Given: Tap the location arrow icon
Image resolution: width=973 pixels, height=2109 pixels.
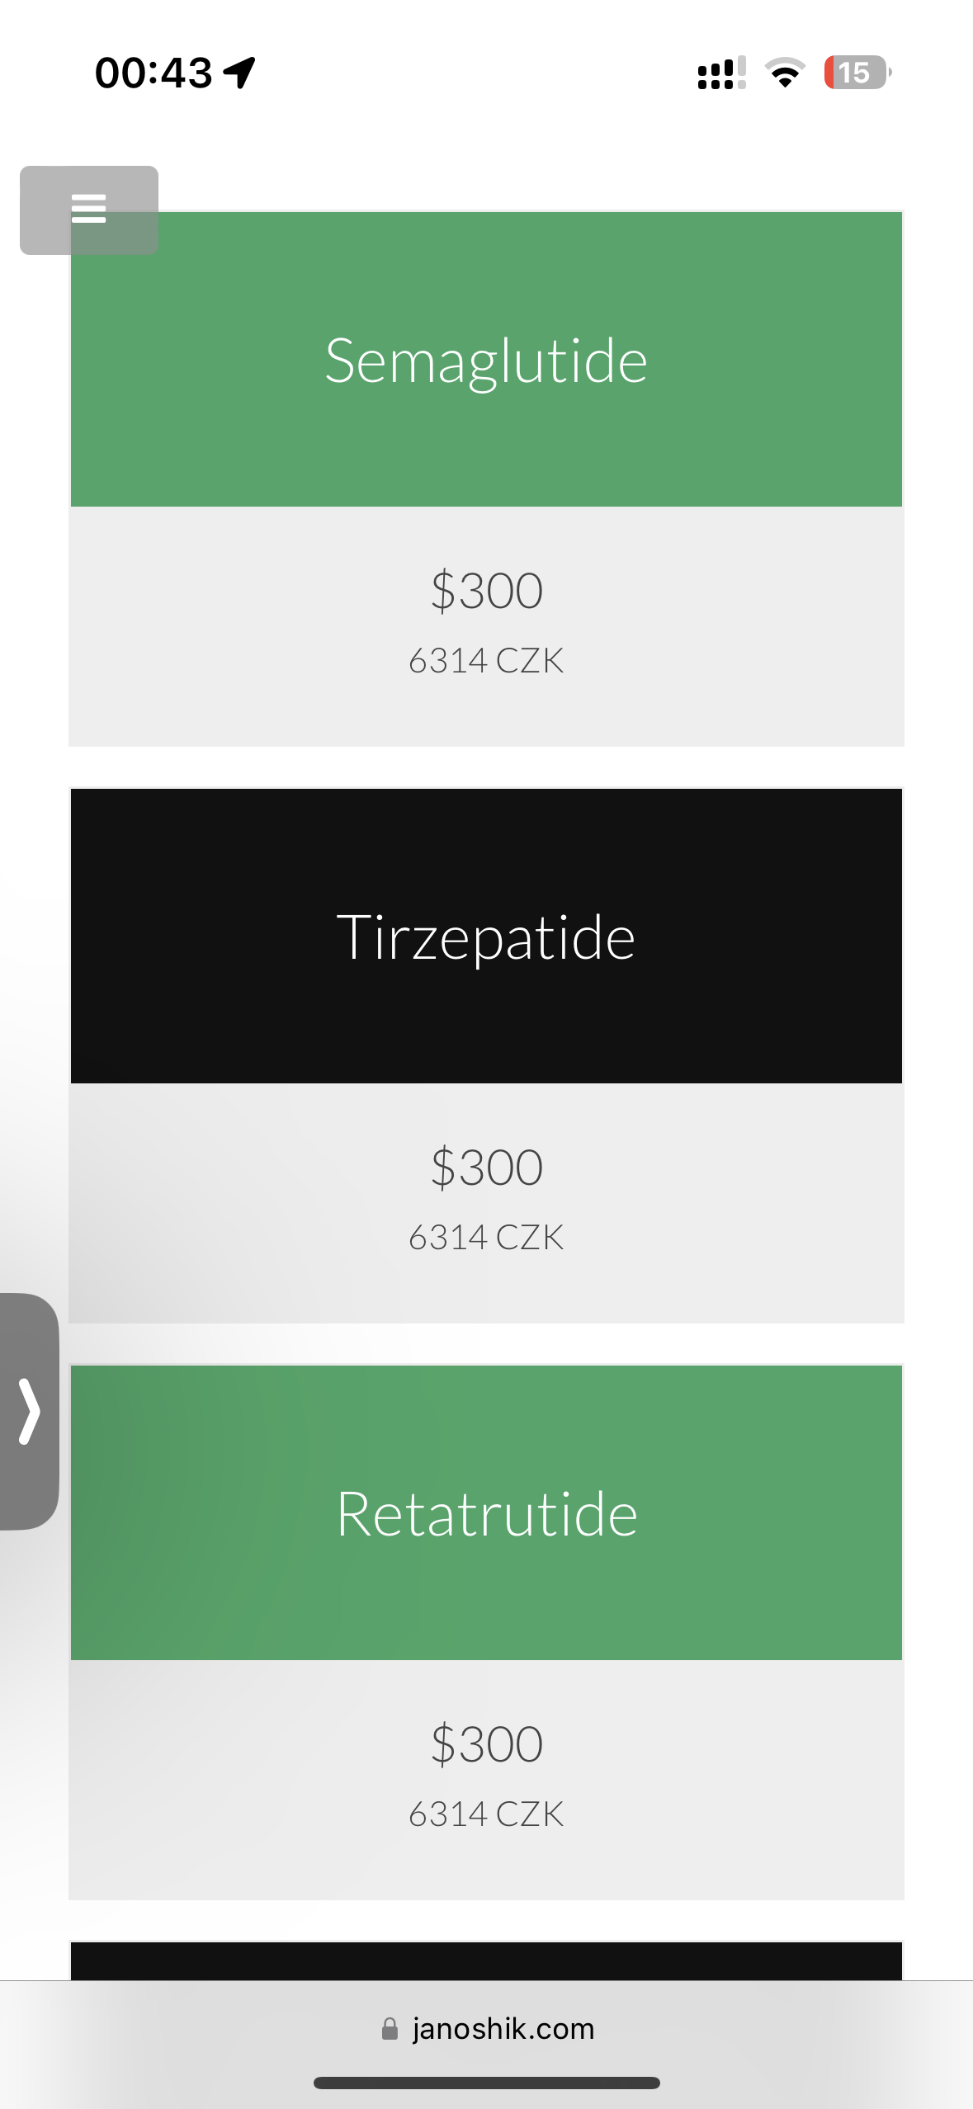Looking at the screenshot, I should pos(239,73).
